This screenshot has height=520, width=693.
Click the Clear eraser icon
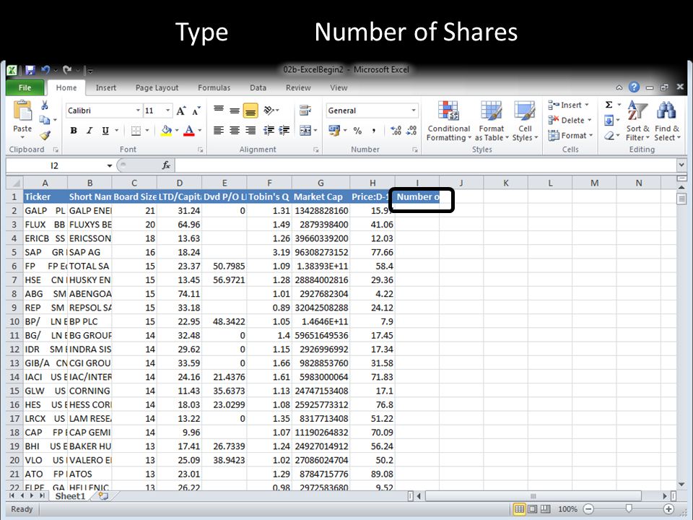(609, 135)
